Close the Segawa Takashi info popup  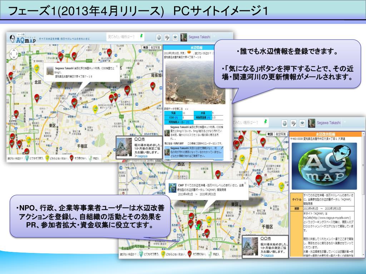click(117, 66)
